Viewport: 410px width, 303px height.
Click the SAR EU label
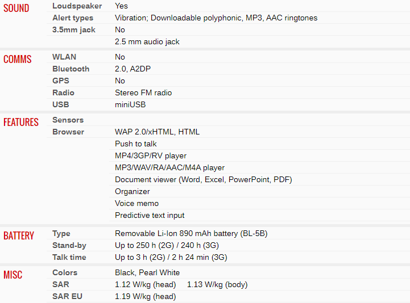(x=67, y=297)
